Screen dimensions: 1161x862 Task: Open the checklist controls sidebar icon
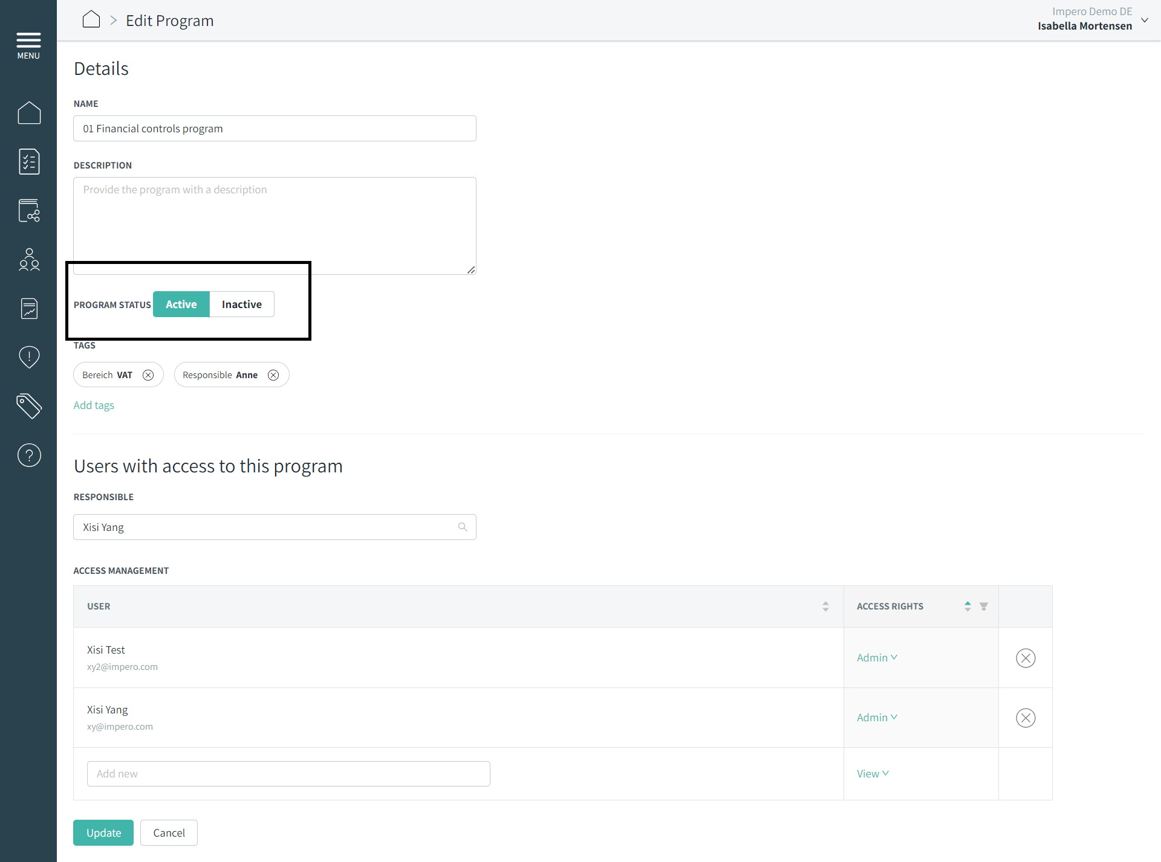click(x=29, y=161)
